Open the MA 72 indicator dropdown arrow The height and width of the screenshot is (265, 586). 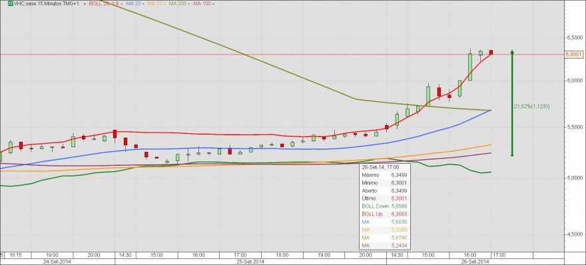(x=165, y=4)
